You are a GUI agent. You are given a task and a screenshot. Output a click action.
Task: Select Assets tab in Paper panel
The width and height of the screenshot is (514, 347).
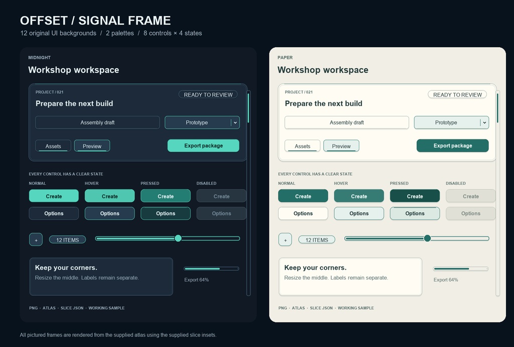(x=303, y=146)
